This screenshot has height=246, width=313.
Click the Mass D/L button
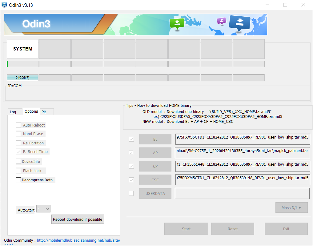291,208
